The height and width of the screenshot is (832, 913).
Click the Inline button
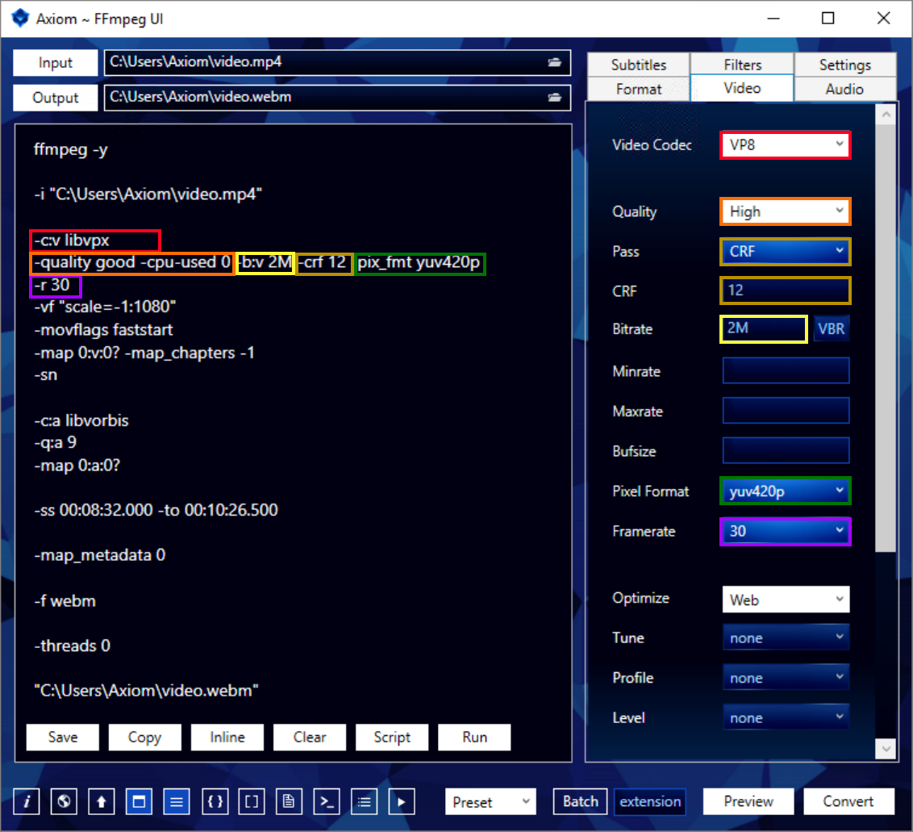[227, 737]
